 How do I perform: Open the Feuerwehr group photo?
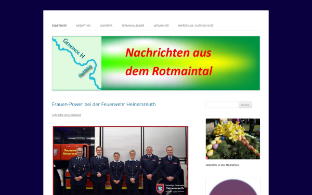point(121,160)
